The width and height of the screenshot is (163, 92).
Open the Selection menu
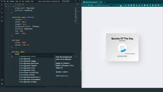click(12, 1)
